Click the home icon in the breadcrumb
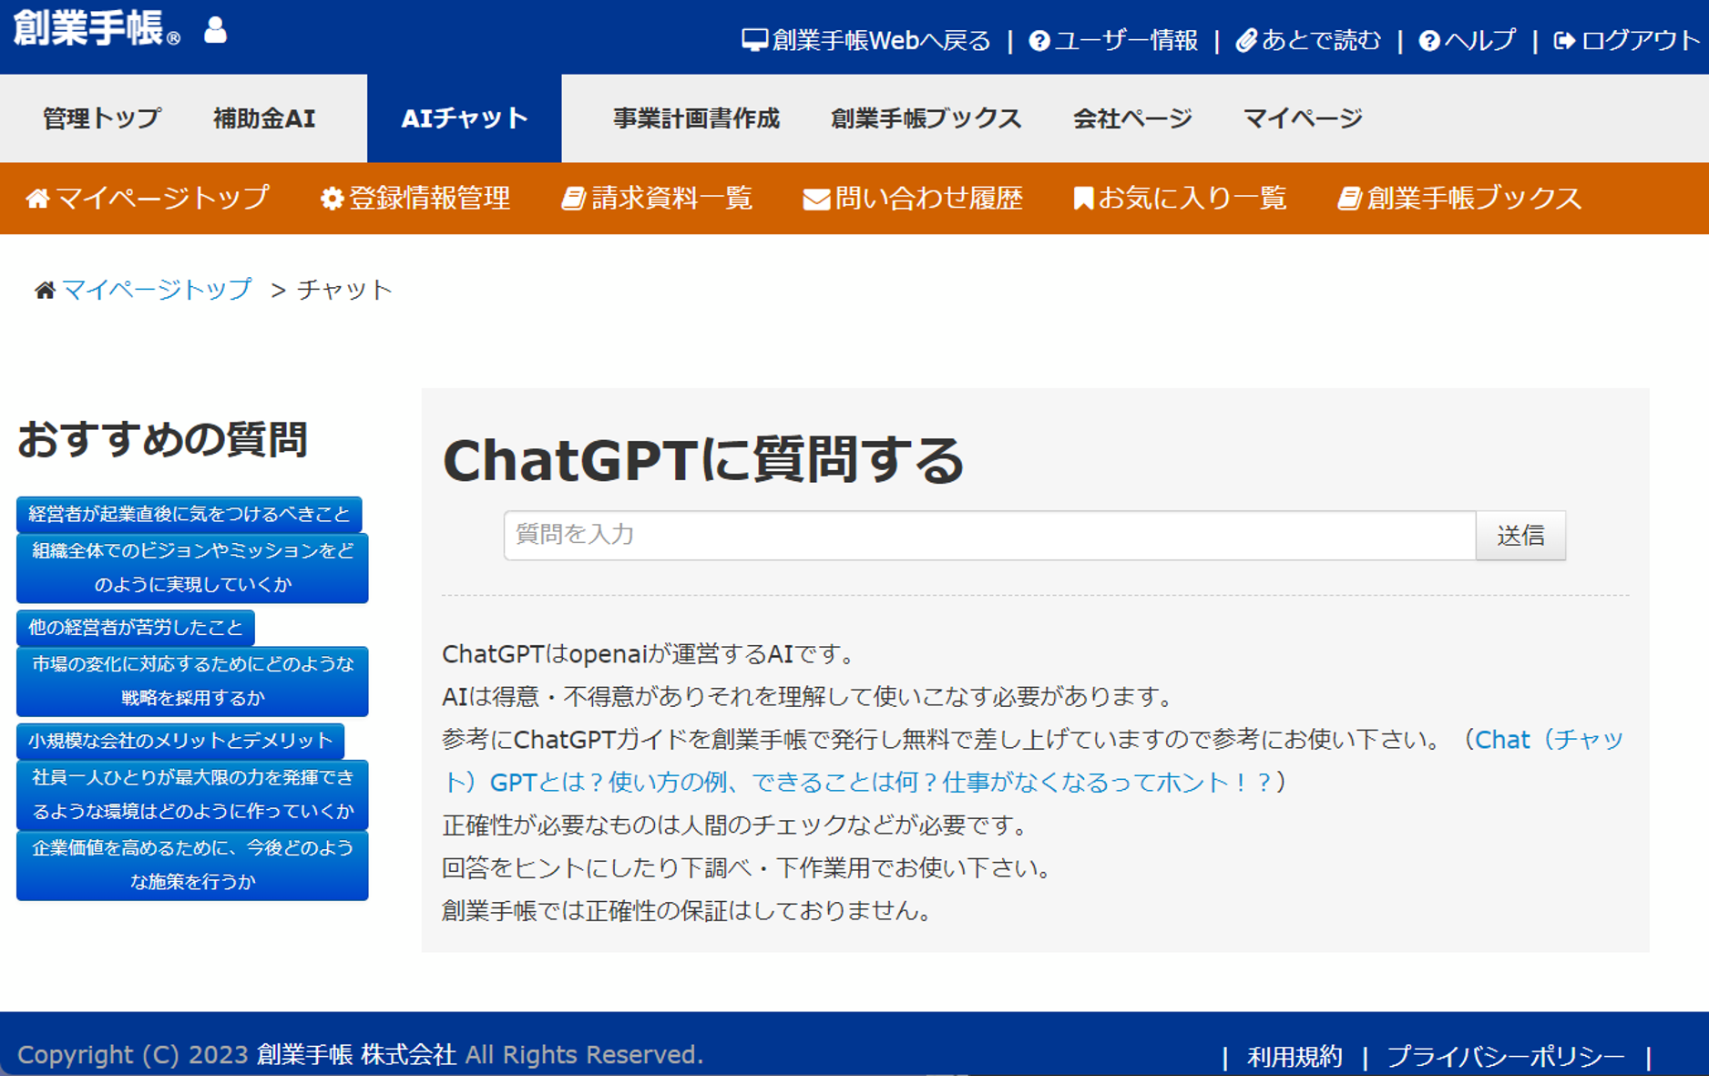The width and height of the screenshot is (1709, 1076). point(45,290)
